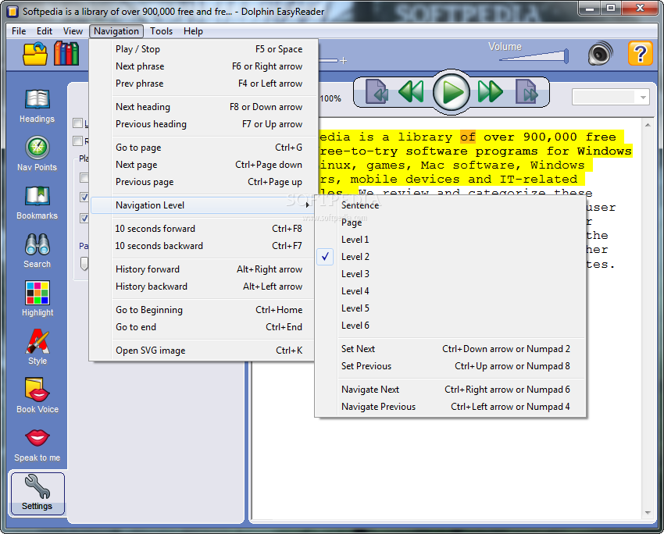Open the folder icon in the toolbar
Image resolution: width=664 pixels, height=534 pixels.
[x=34, y=53]
